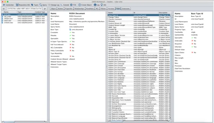Screen dimensions: 214x123
Task: Show the Change Log list
Action: tap(49, 5)
